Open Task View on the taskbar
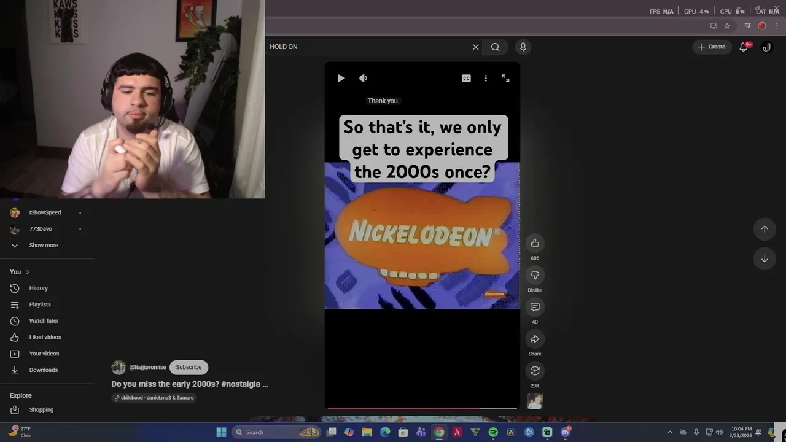This screenshot has width=786, height=442. 332,432
